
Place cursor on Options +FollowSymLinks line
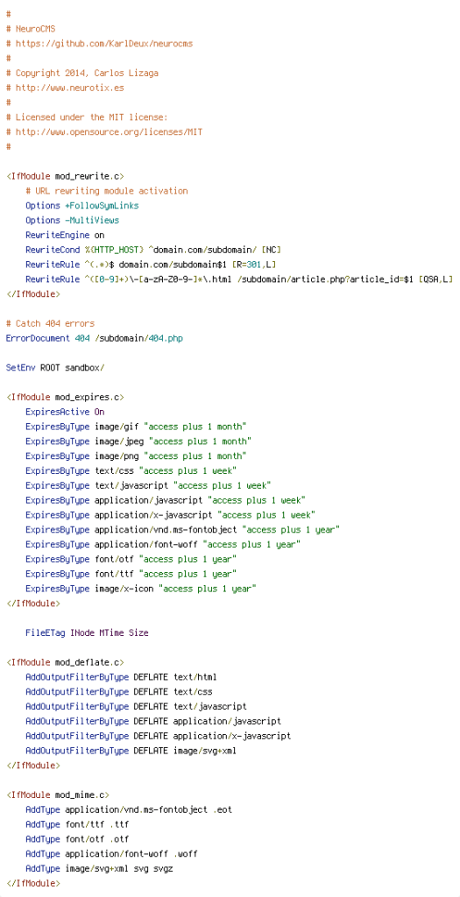point(81,205)
